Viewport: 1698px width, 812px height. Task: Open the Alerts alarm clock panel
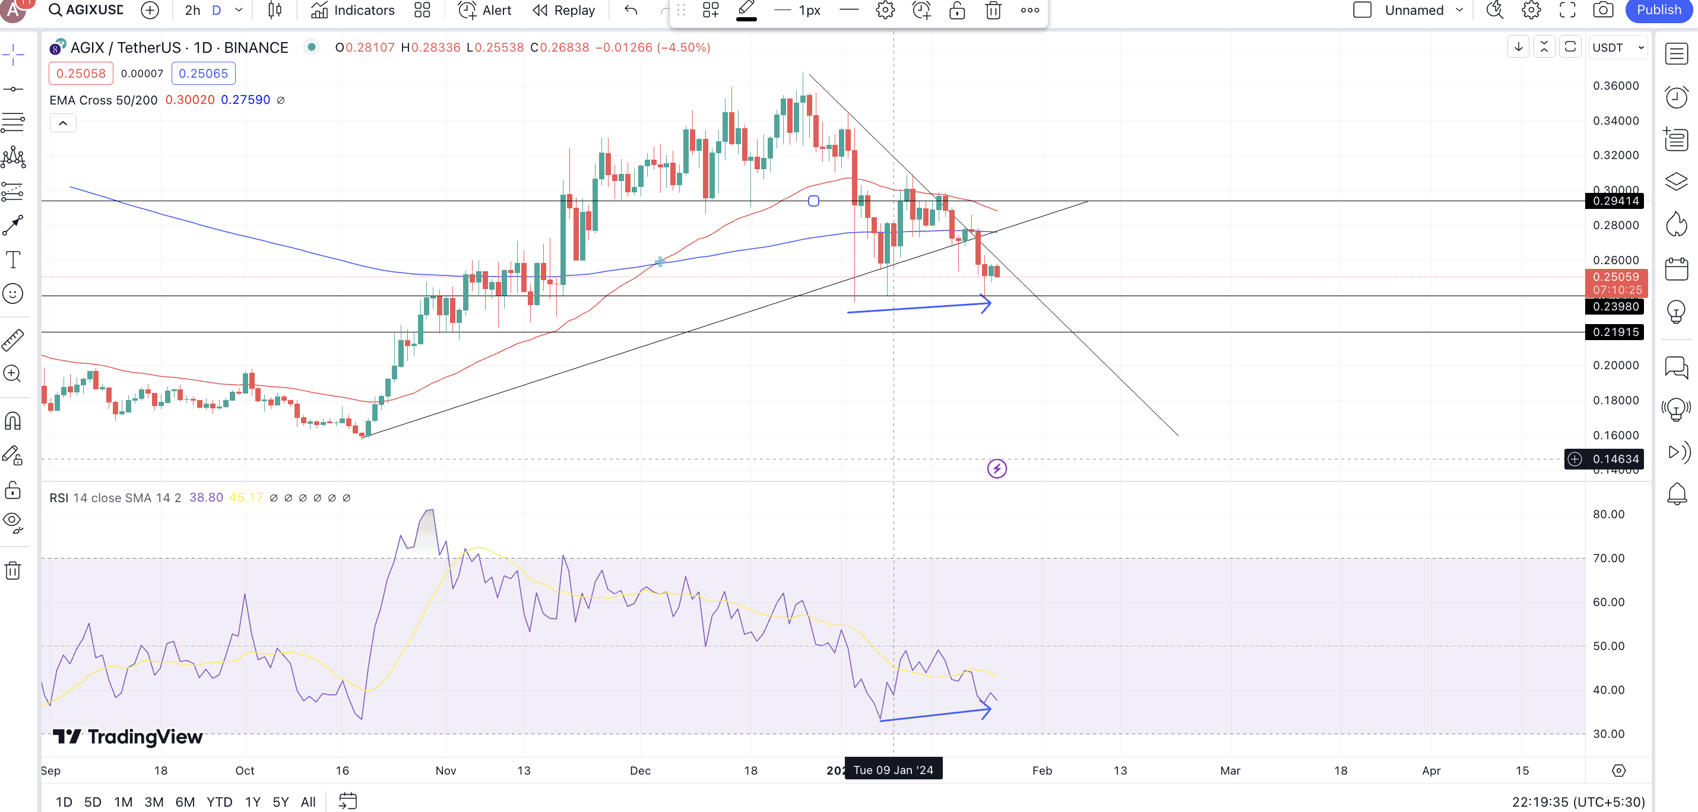(1675, 97)
